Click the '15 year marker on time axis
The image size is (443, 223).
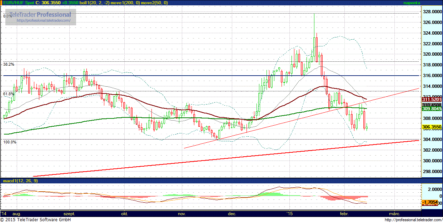[290, 214]
